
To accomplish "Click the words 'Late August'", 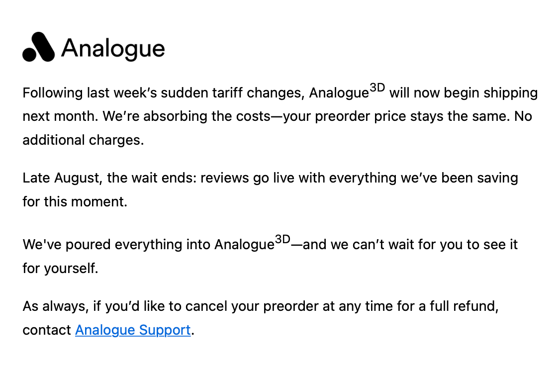I will point(62,178).
